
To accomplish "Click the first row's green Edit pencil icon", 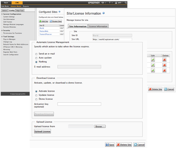I will pos(153,60).
